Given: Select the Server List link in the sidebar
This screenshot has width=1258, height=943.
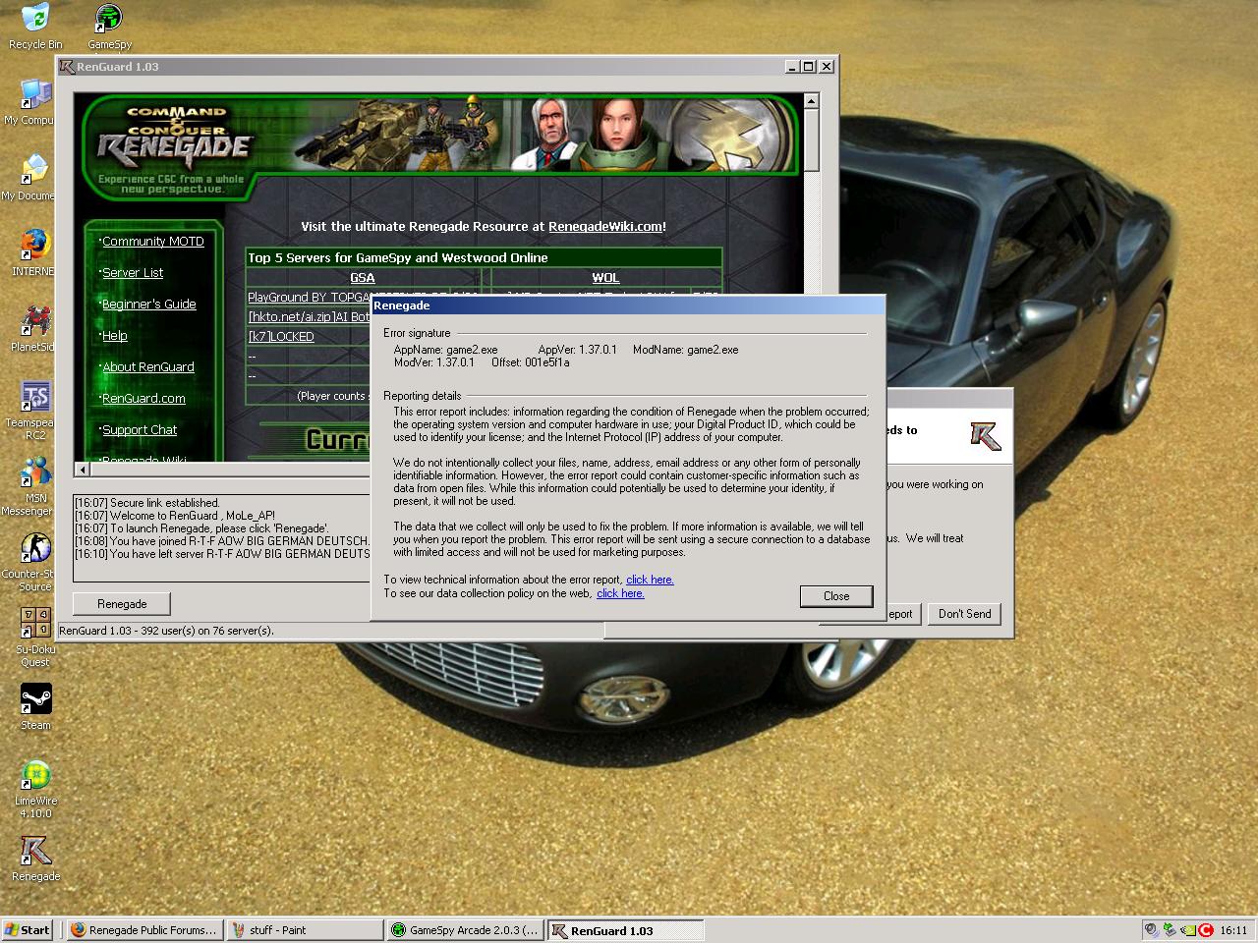Looking at the screenshot, I should point(133,273).
